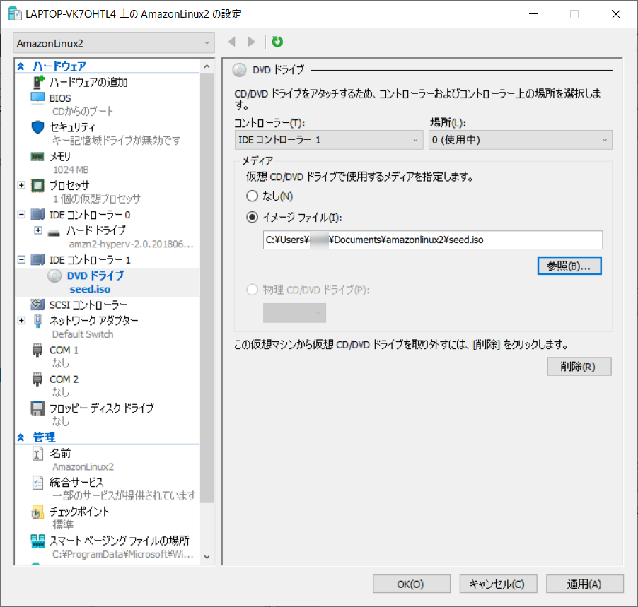Click the COM 1 port icon
The image size is (638, 607).
coord(37,350)
